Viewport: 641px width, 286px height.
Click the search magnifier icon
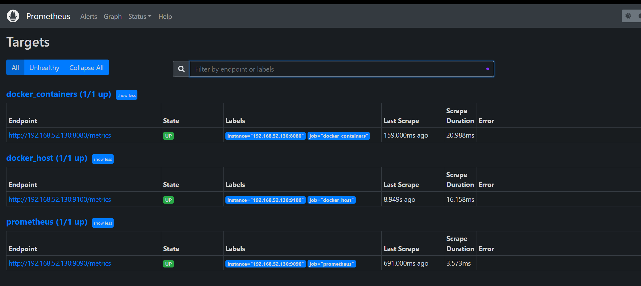pyautogui.click(x=182, y=69)
